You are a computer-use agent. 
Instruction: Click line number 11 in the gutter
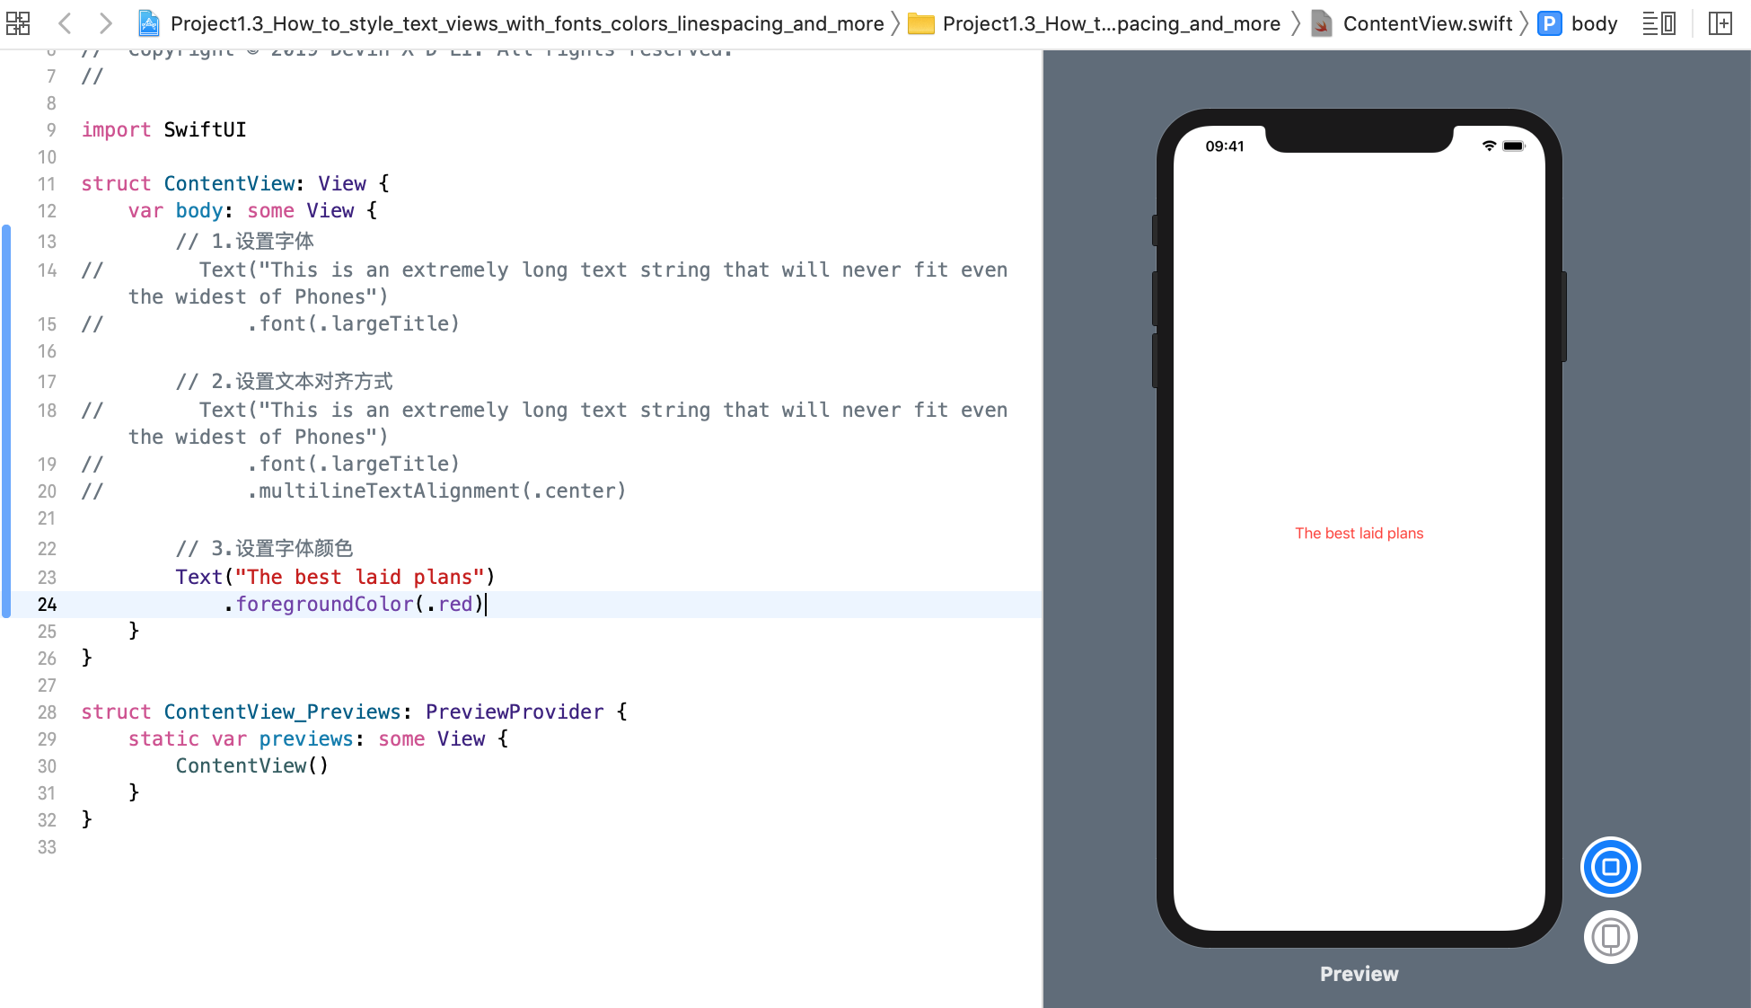point(47,184)
